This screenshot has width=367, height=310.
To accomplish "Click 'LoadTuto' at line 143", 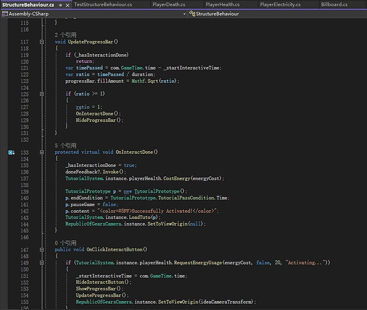I will [139, 217].
